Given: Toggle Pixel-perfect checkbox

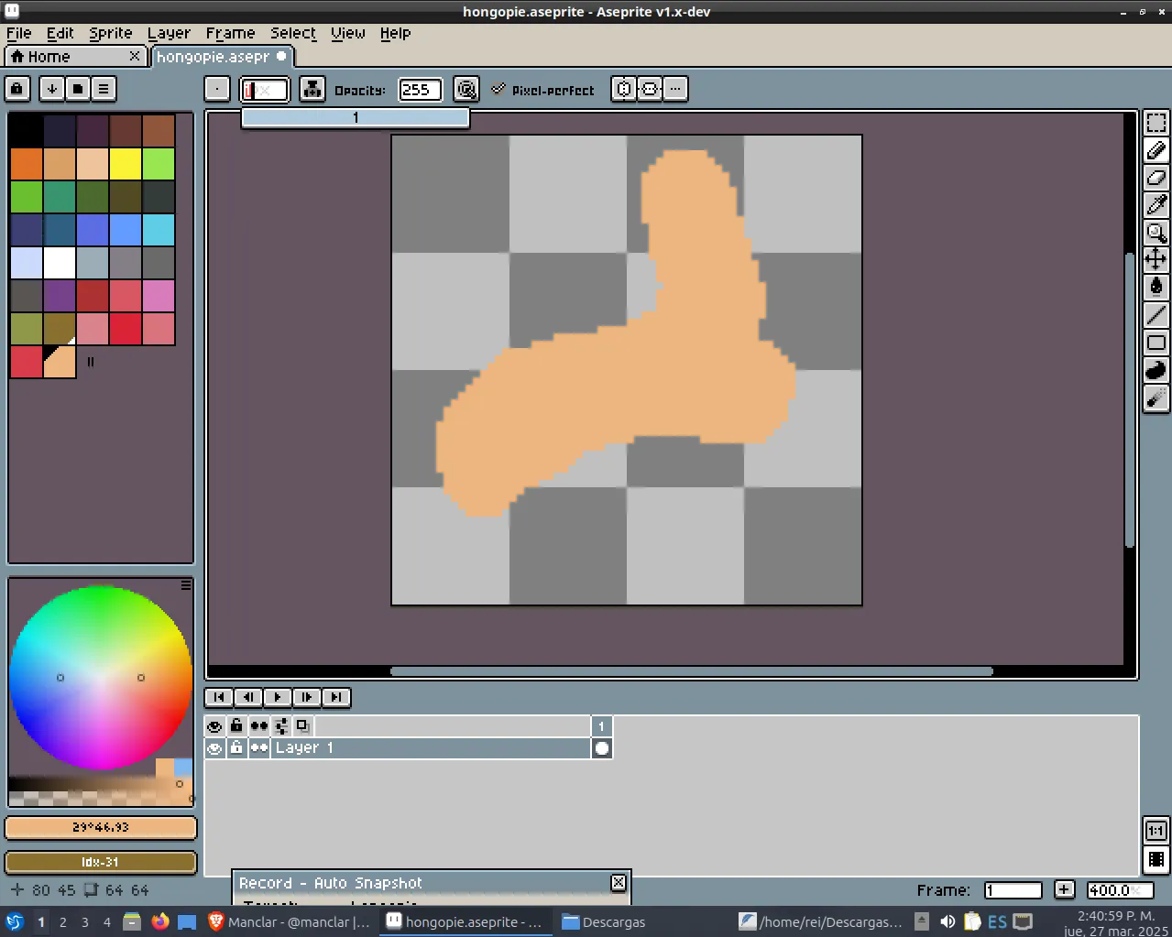Looking at the screenshot, I should 542,90.
